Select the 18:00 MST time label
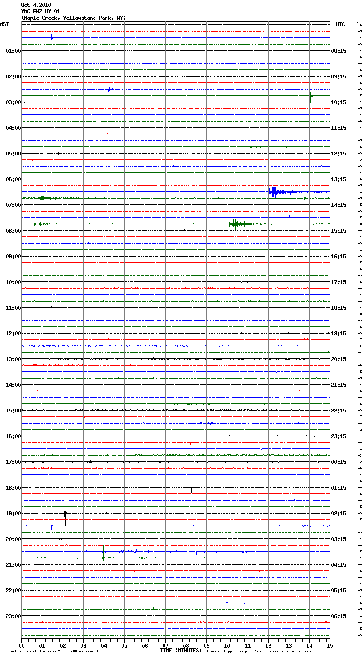Viewport: 364px width, 657px height. coord(13,488)
